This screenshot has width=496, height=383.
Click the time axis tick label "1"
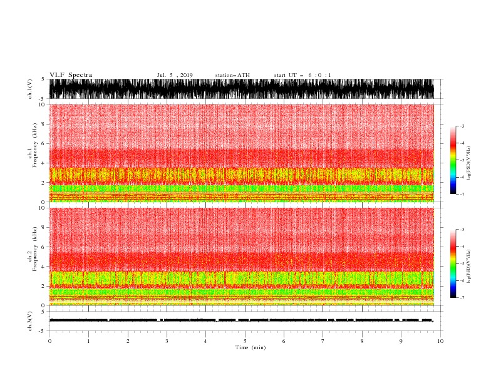[x=88, y=341]
